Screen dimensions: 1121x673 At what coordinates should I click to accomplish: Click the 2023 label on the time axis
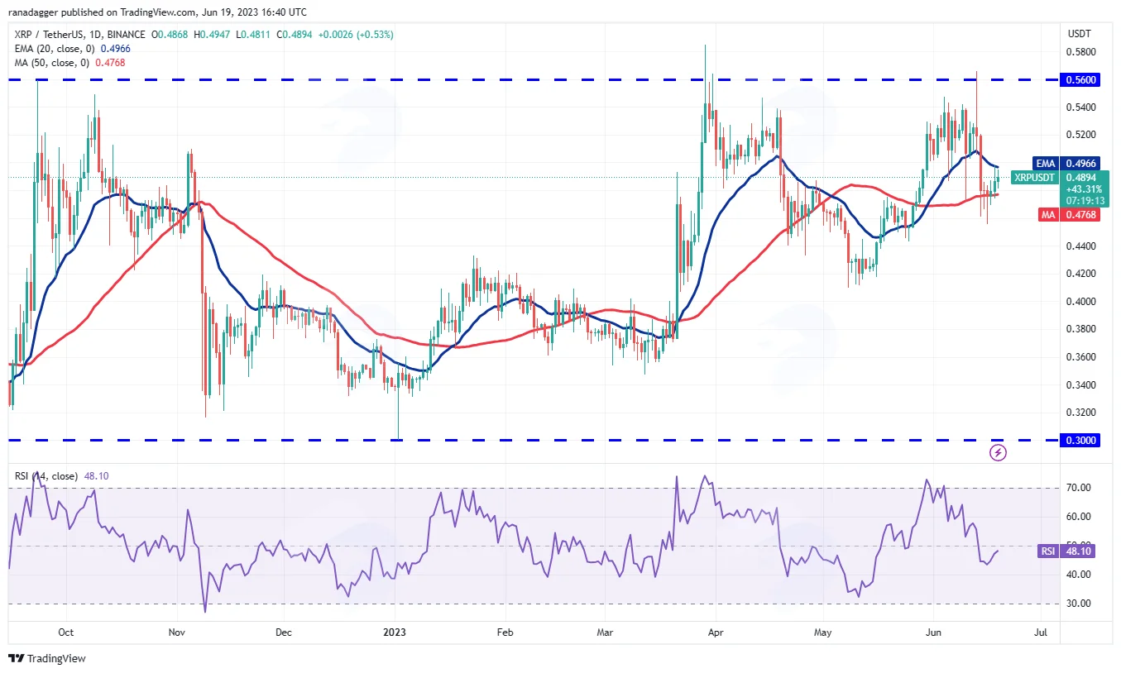[395, 632]
